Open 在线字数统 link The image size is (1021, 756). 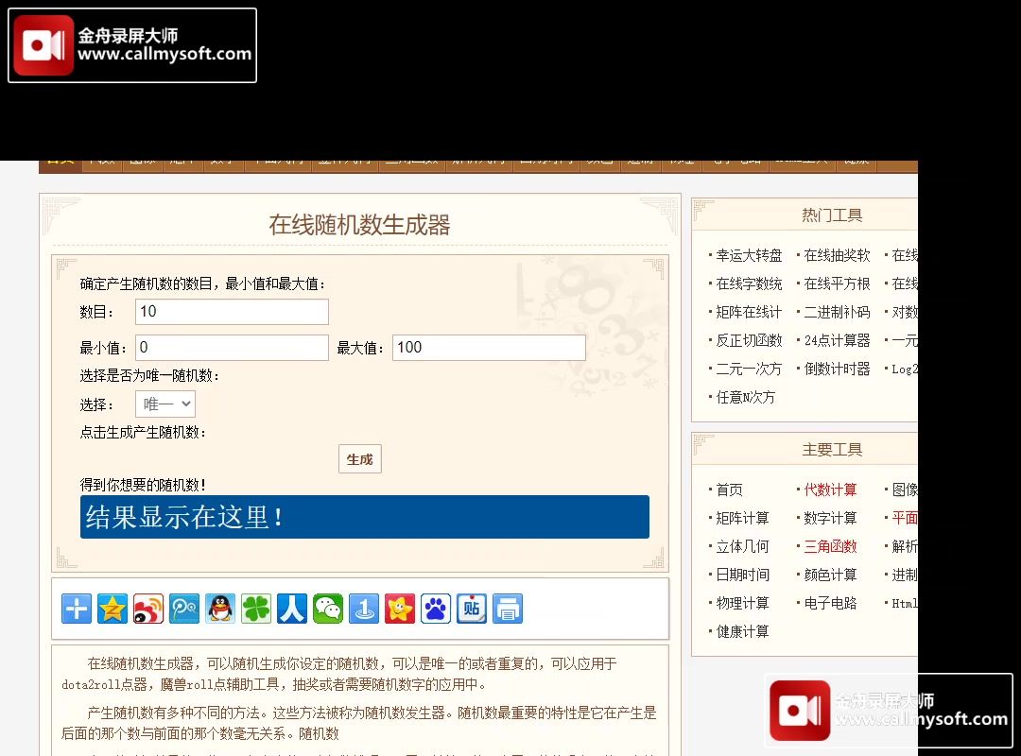pos(749,283)
